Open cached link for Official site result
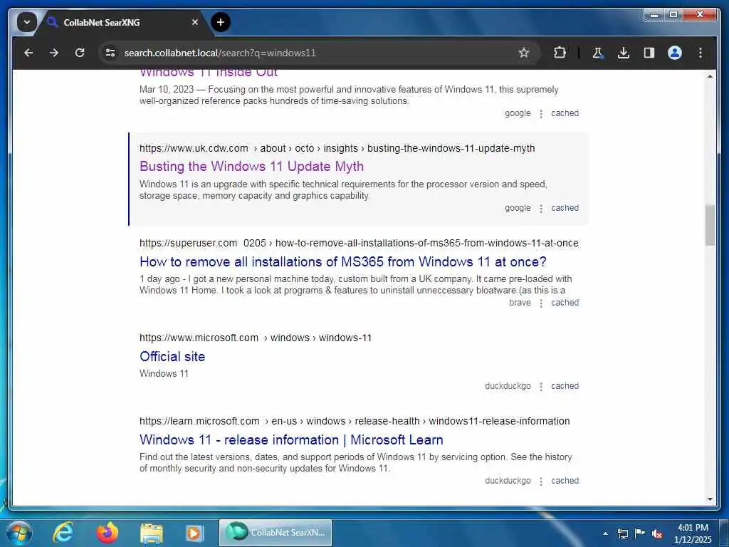 [x=565, y=386]
